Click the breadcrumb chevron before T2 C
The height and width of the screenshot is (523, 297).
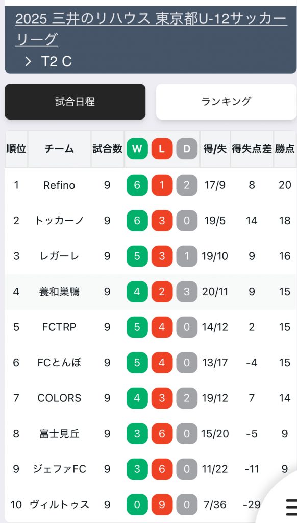pos(29,61)
